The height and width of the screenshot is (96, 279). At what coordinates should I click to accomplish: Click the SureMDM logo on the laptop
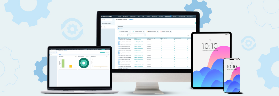click(x=53, y=49)
